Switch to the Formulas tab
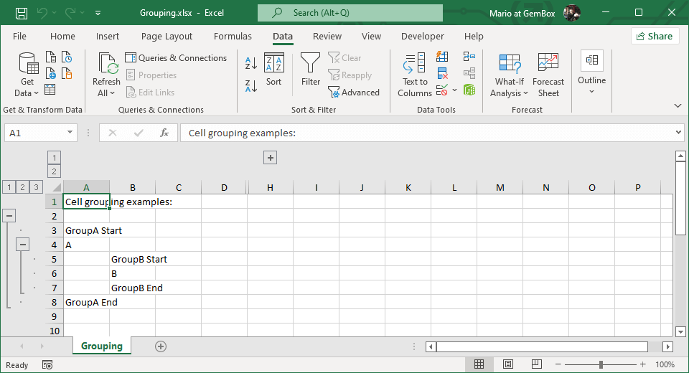Viewport: 689px width, 373px height. (x=233, y=37)
